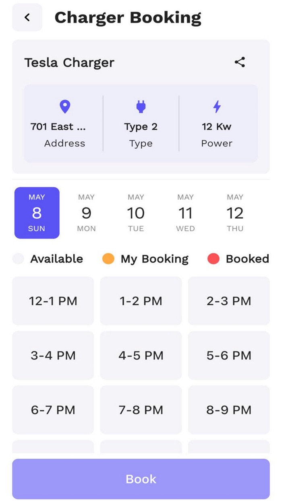Pick the May 11 Wednesday date

pos(185,213)
